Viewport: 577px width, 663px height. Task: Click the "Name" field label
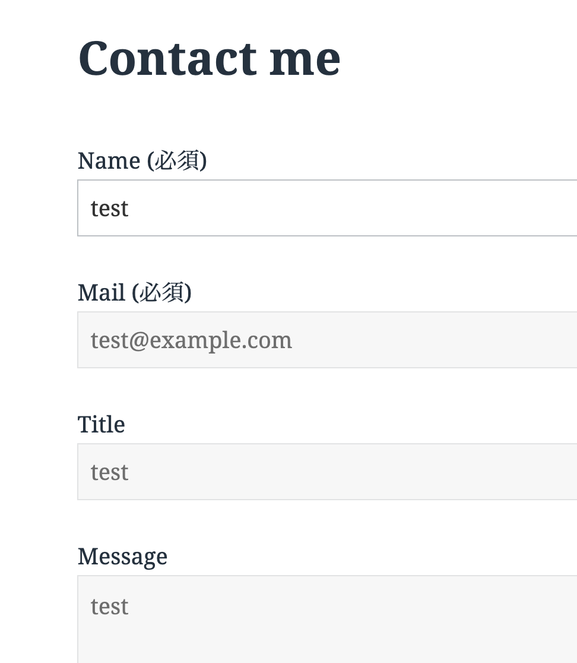(x=109, y=160)
